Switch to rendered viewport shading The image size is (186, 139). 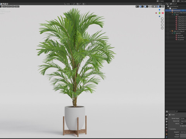tap(158, 7)
